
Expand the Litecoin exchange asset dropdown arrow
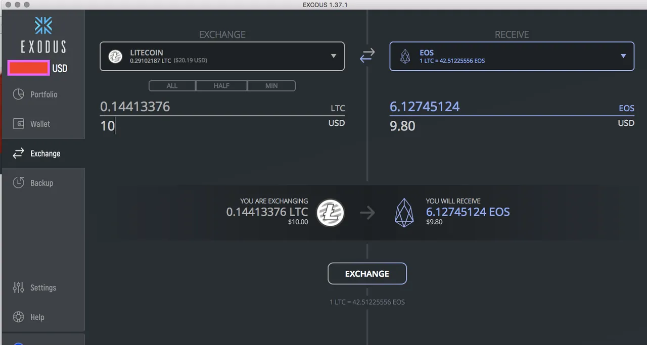coord(334,56)
